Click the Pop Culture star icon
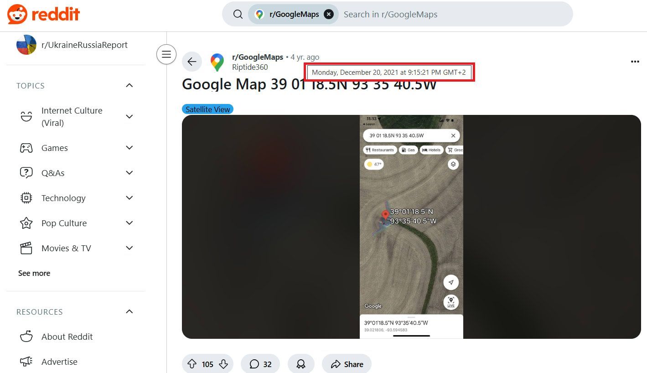The width and height of the screenshot is (647, 373). 26,223
